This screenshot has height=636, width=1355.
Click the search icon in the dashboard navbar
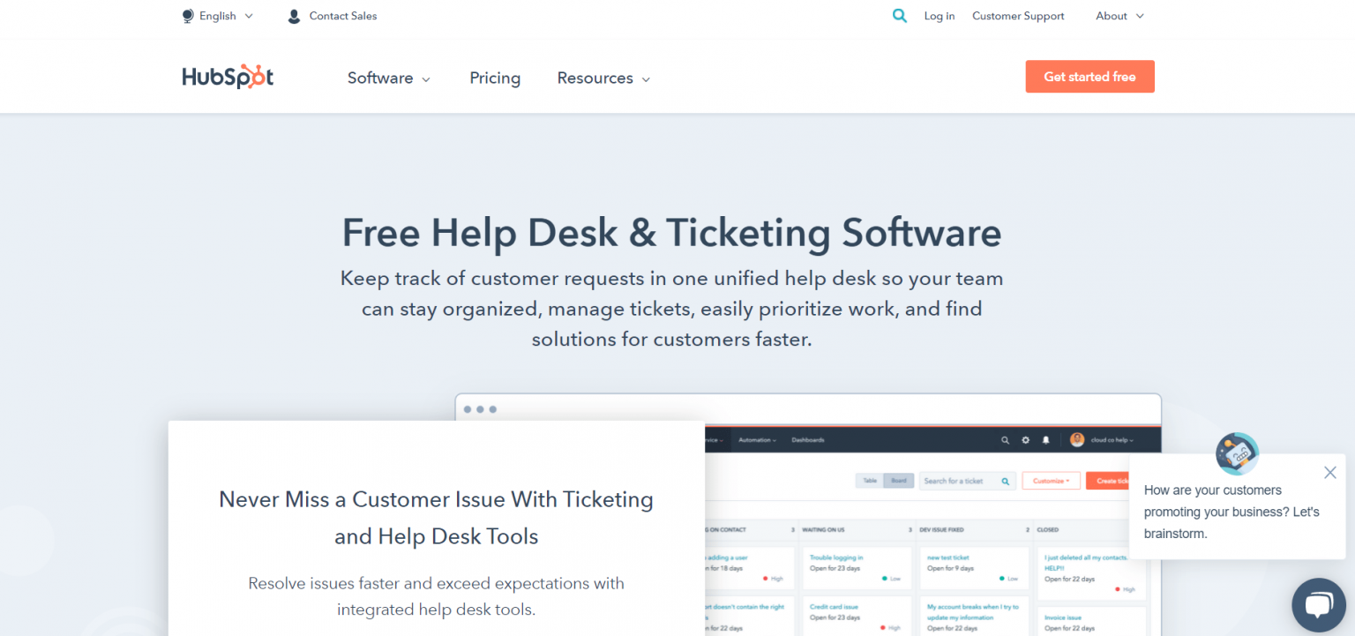(x=1005, y=439)
